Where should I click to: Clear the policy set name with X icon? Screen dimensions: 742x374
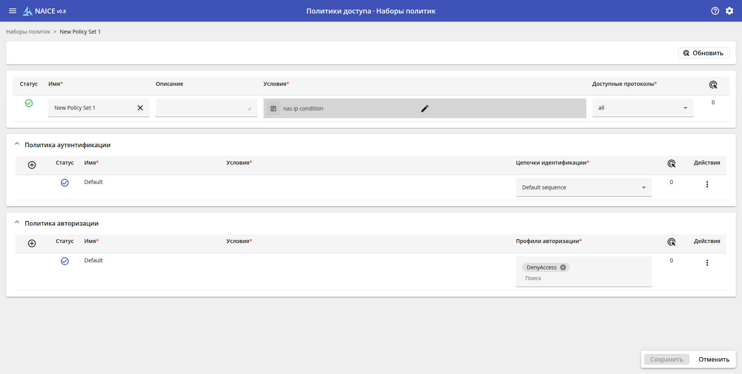tap(140, 108)
